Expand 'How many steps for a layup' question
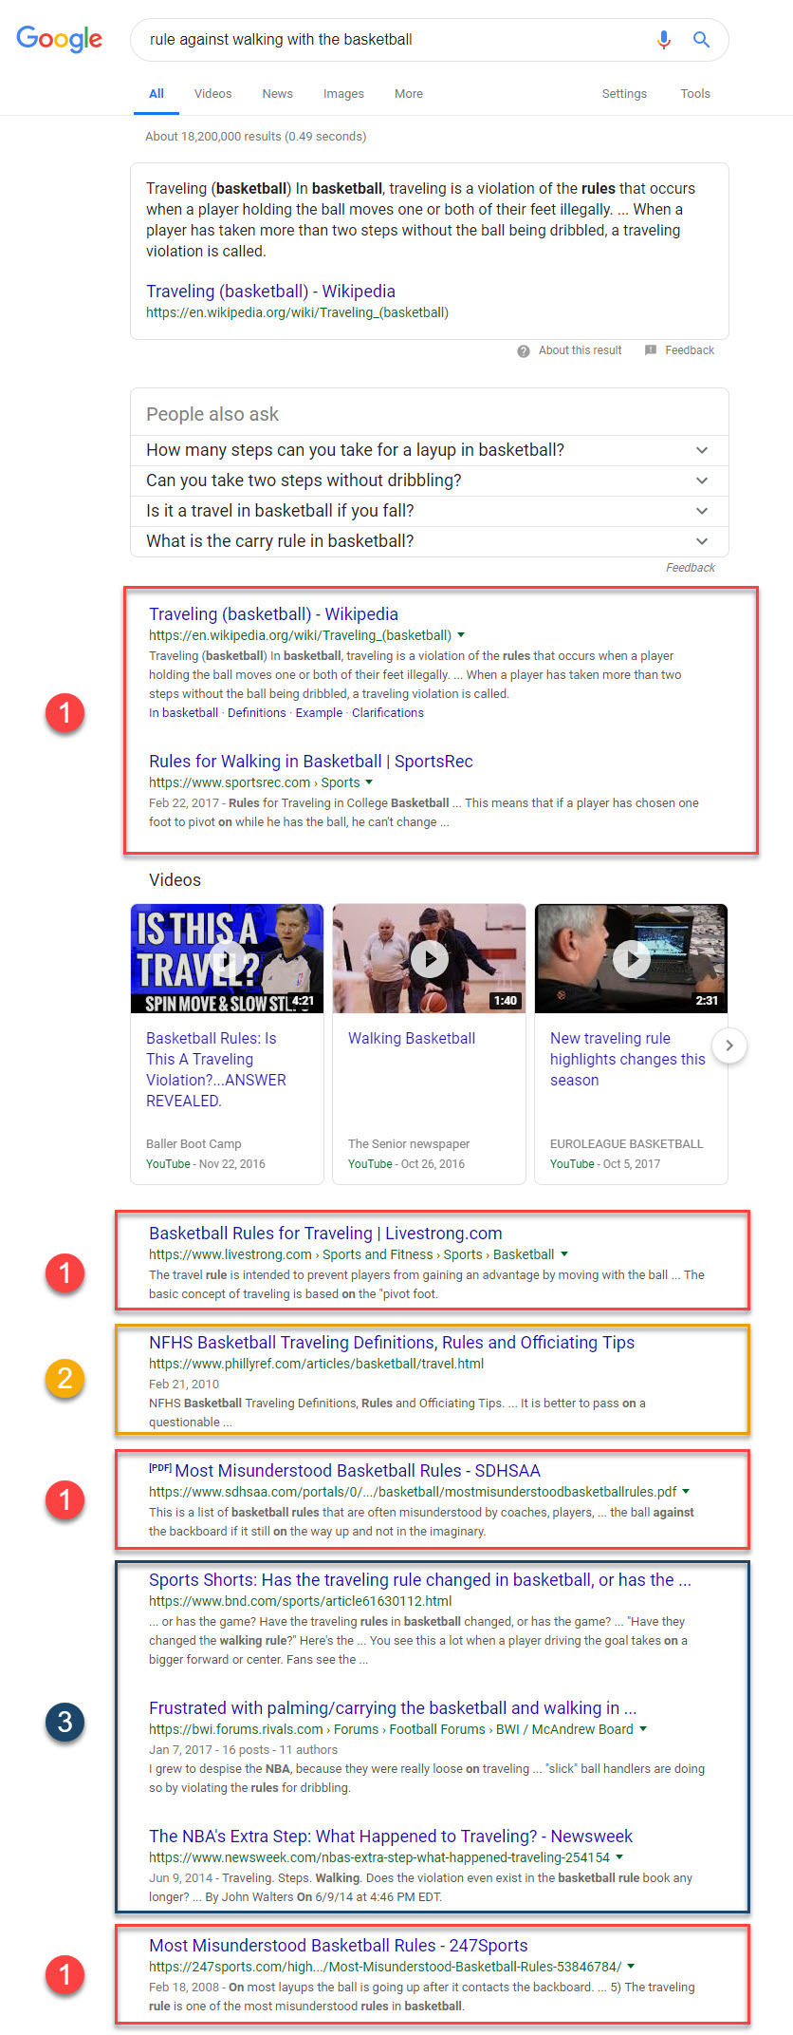The height and width of the screenshot is (2035, 793). 702,450
